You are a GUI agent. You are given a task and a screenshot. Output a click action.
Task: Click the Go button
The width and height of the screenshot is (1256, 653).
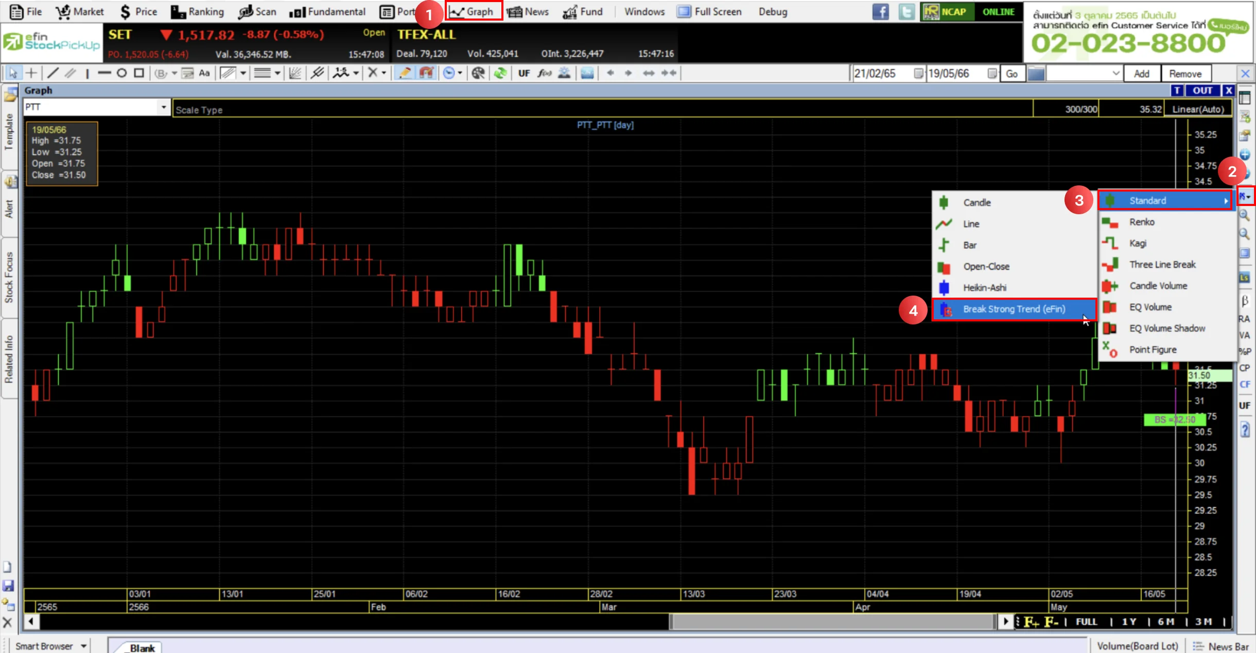click(x=1012, y=74)
